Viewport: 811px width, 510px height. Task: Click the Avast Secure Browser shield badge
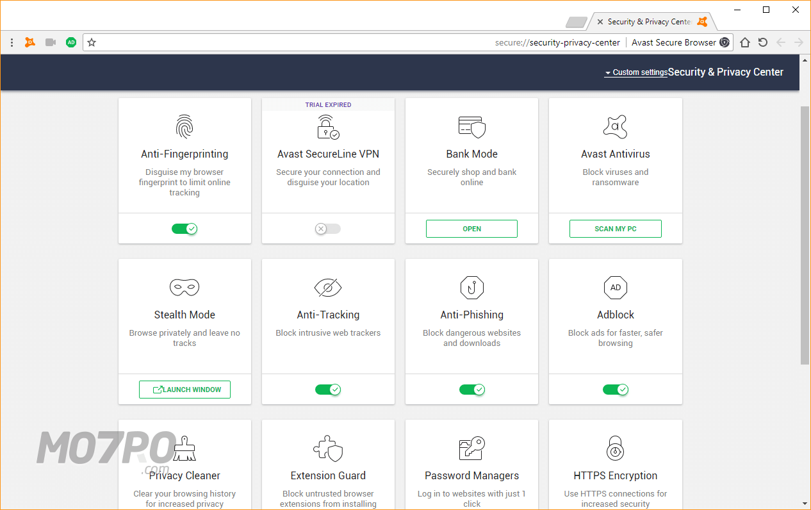click(725, 42)
